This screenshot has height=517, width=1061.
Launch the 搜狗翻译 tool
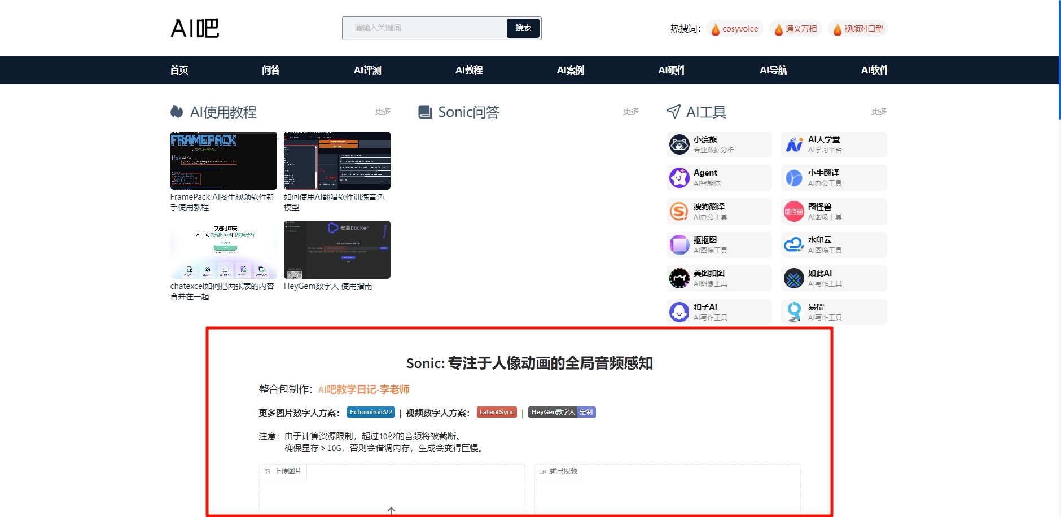click(x=719, y=211)
